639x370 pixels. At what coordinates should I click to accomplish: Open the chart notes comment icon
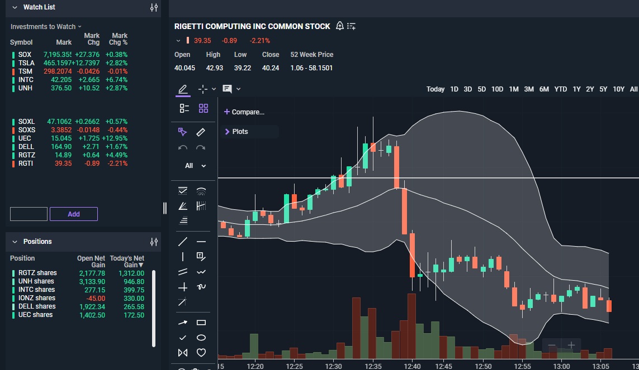tap(227, 89)
